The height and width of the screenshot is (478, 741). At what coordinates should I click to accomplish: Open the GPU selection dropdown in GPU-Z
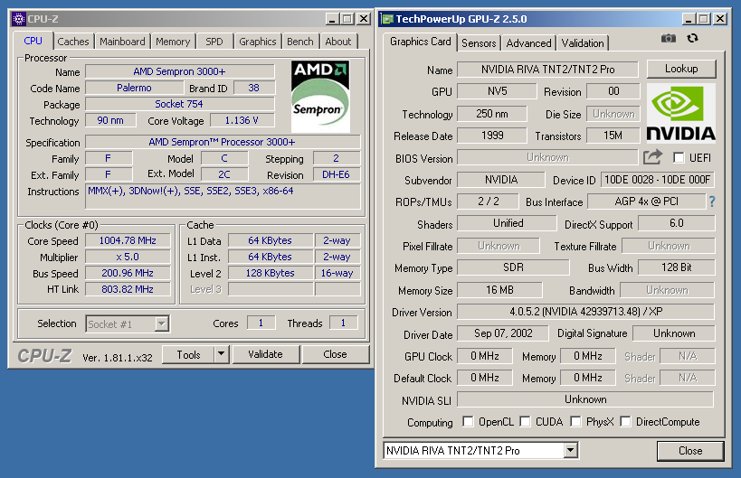point(570,450)
